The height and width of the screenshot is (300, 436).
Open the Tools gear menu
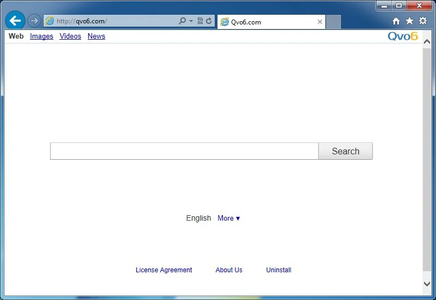click(x=423, y=21)
